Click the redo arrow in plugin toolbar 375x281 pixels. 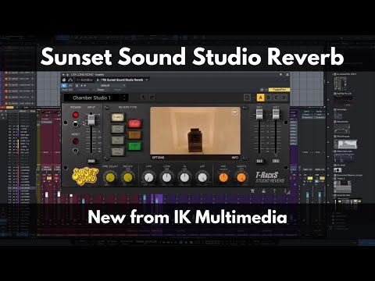pos(152,98)
